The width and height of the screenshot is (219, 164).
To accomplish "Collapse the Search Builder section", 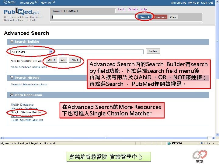I will 12,41.
